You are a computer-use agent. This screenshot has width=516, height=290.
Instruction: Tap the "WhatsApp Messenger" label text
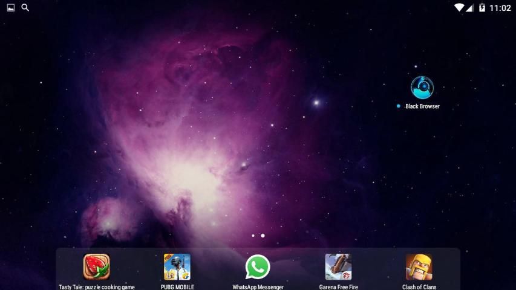(x=258, y=287)
